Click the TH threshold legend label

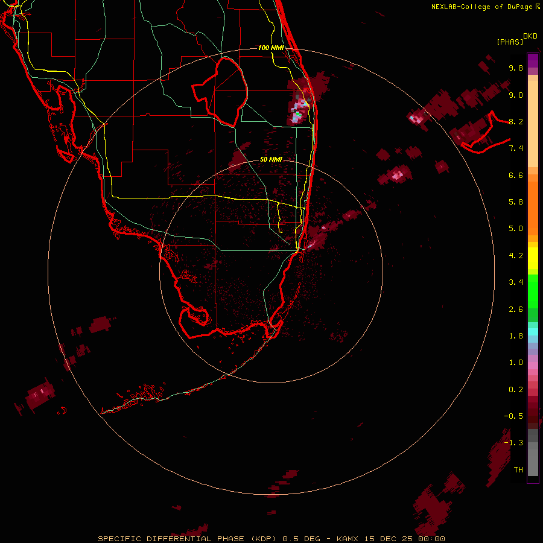click(518, 470)
